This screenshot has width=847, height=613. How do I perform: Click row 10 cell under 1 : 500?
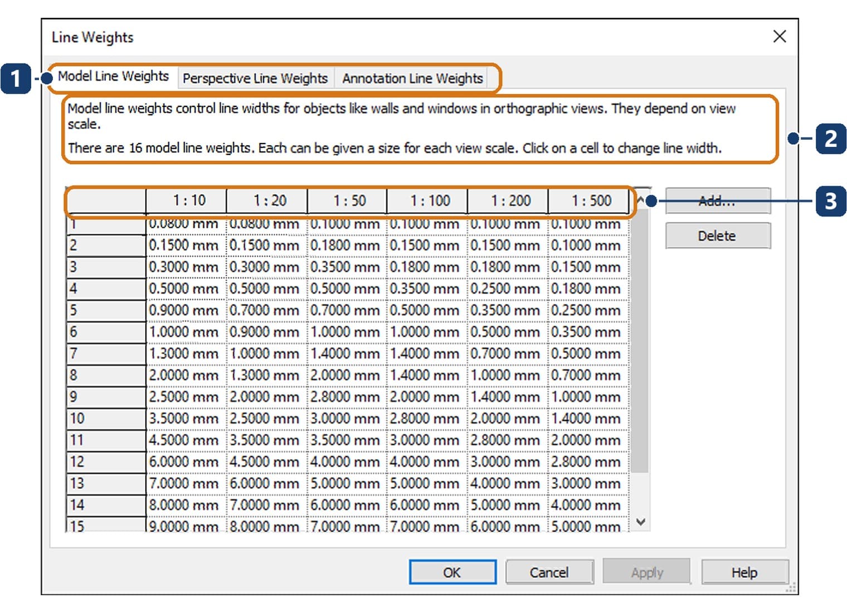[589, 419]
